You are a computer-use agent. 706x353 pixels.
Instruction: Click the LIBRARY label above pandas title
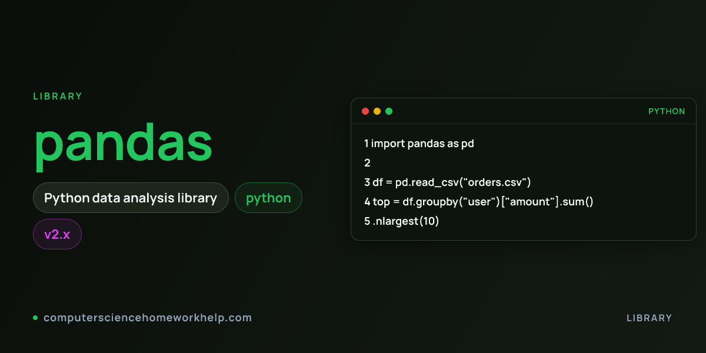click(x=58, y=96)
